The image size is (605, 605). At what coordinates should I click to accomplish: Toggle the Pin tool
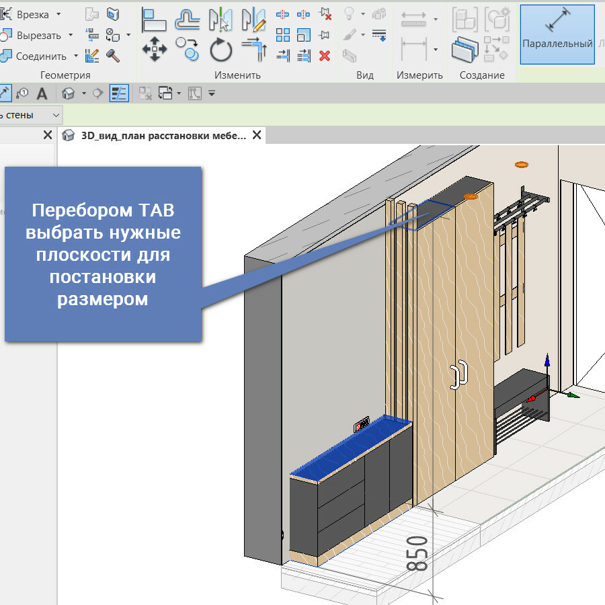coord(325,35)
